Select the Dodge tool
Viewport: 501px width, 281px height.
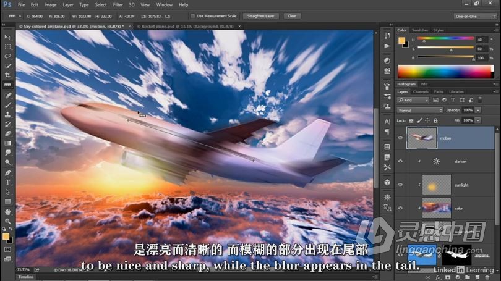pos(7,162)
